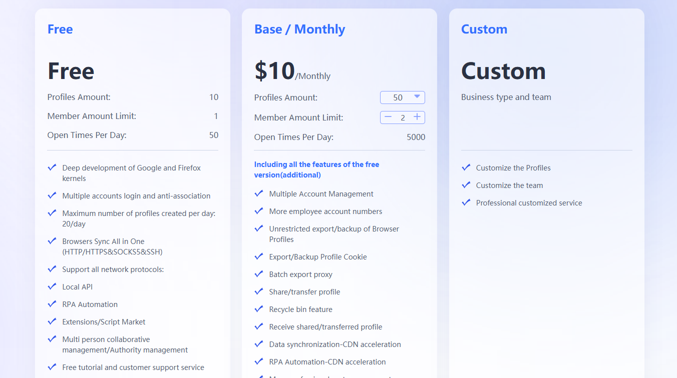Click the Business type and team description
This screenshot has width=677, height=378.
pyautogui.click(x=506, y=97)
